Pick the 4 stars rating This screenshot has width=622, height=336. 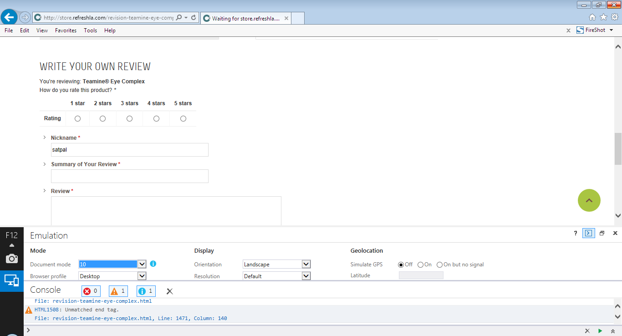tap(156, 119)
